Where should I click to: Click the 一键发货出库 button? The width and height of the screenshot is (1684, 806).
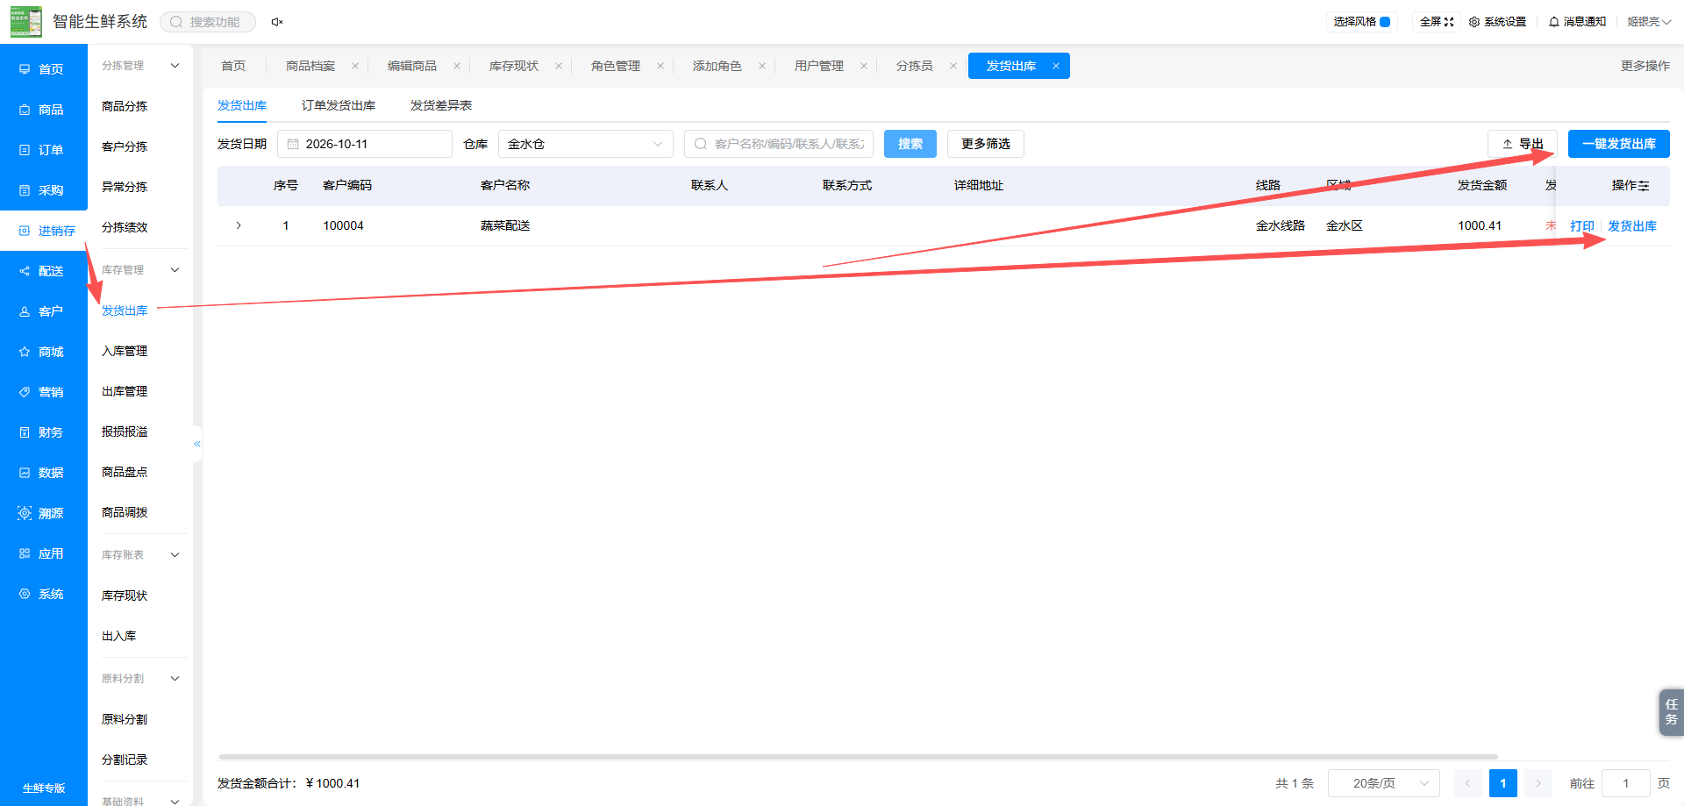[x=1619, y=144]
